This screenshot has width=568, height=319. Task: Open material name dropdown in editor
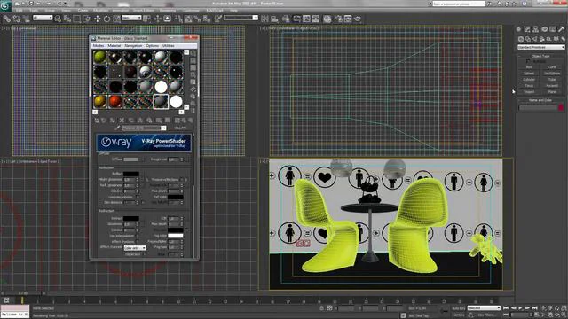pos(144,128)
